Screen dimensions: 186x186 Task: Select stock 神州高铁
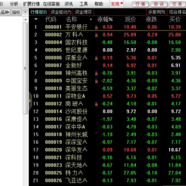76,73
